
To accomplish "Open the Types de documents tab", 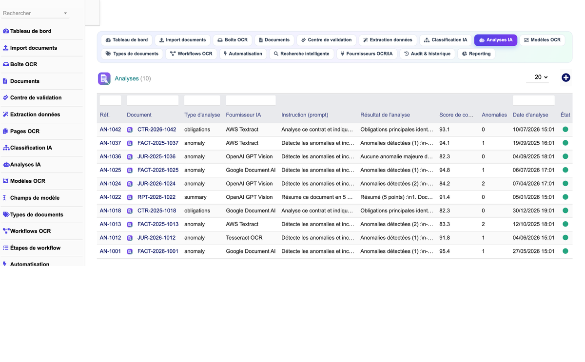I will coord(132,54).
